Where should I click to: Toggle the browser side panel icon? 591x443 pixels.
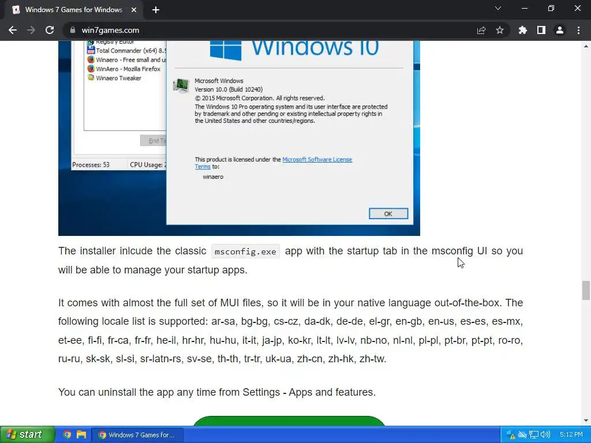pos(541,30)
